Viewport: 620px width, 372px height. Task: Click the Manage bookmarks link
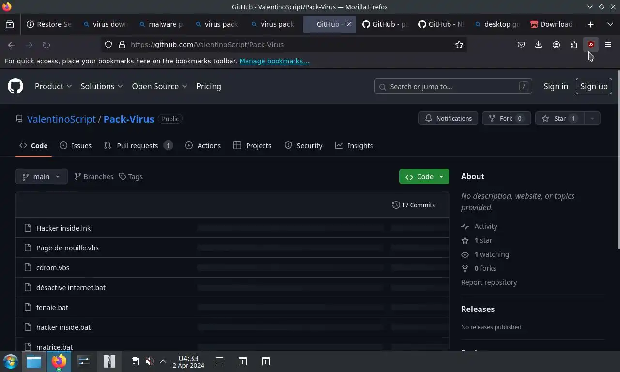point(274,61)
